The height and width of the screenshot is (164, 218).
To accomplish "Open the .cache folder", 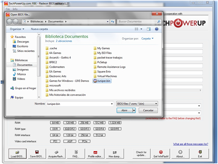I will [x=51, y=48].
